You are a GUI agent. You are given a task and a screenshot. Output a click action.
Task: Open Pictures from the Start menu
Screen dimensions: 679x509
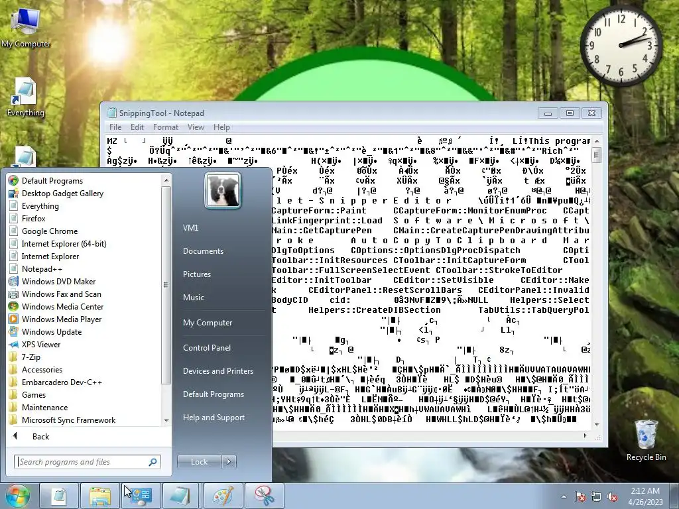[x=196, y=274]
